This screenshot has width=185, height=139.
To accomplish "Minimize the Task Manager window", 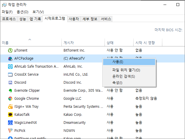I will coord(165,5).
